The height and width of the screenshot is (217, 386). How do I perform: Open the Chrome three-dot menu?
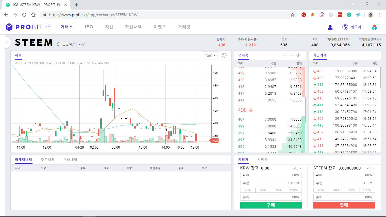(x=380, y=15)
